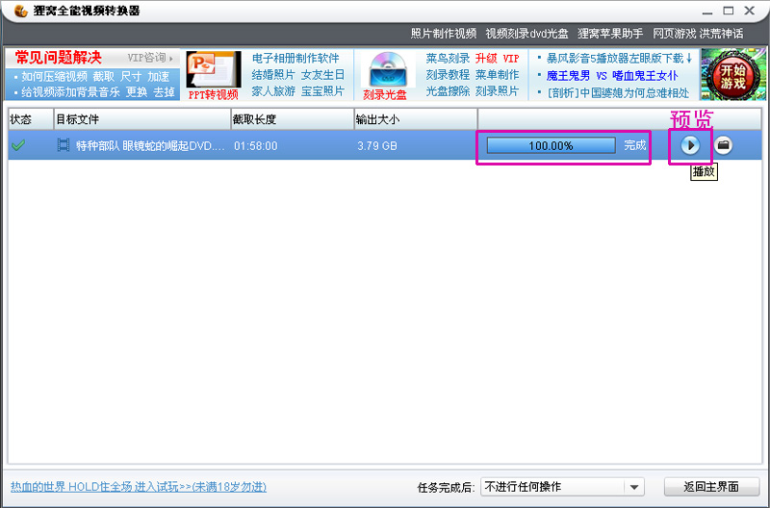This screenshot has width=770, height=508.
Task: Click 如何压缩视频 help link
Action: tap(54, 77)
